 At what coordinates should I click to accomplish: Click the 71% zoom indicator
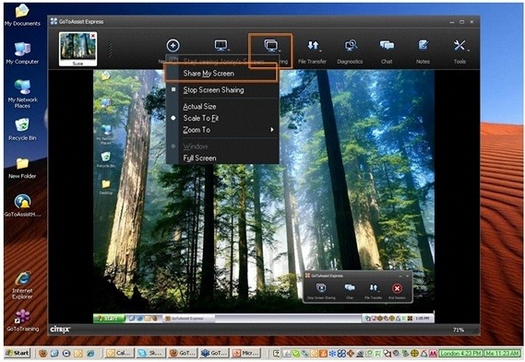459,330
